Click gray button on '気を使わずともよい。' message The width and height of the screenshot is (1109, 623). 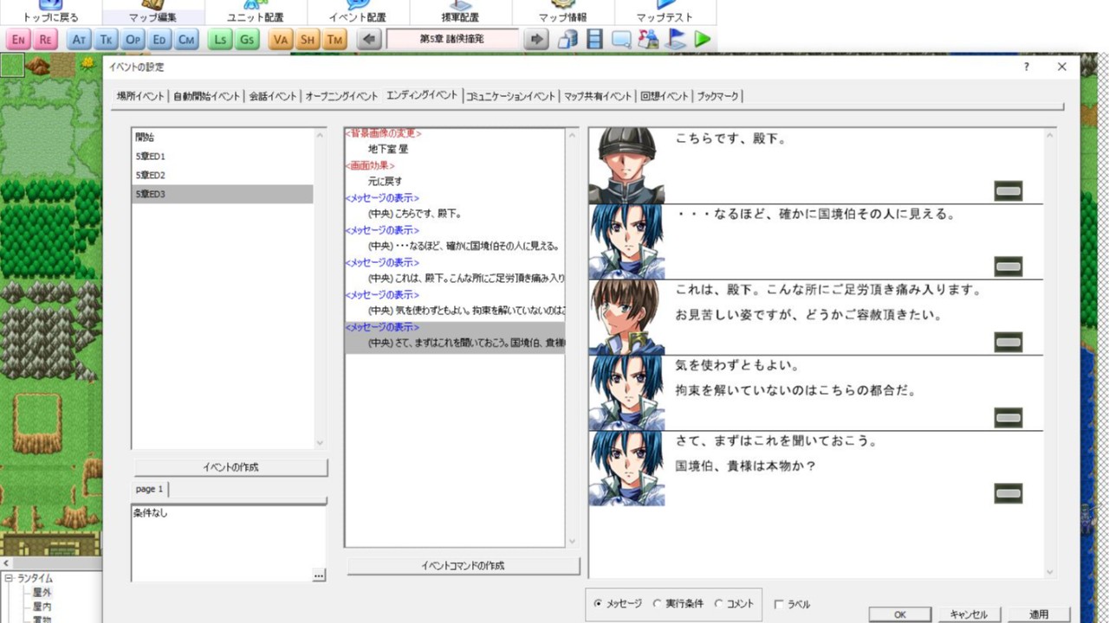1008,418
